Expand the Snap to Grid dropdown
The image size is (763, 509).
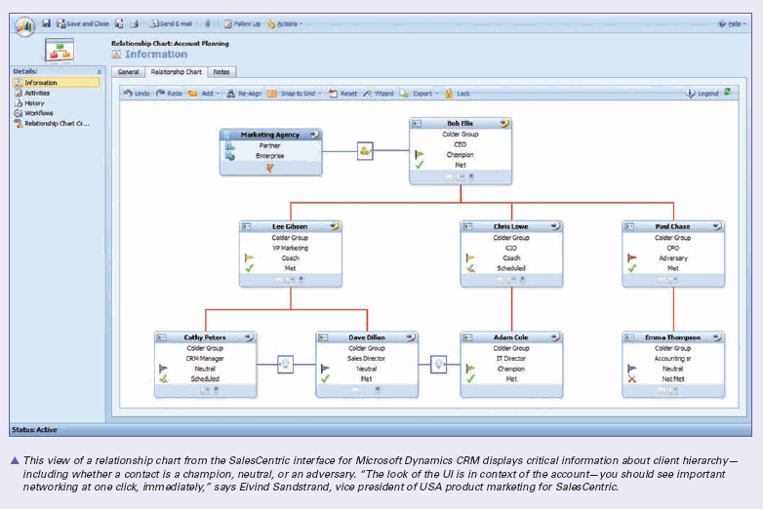[297, 94]
